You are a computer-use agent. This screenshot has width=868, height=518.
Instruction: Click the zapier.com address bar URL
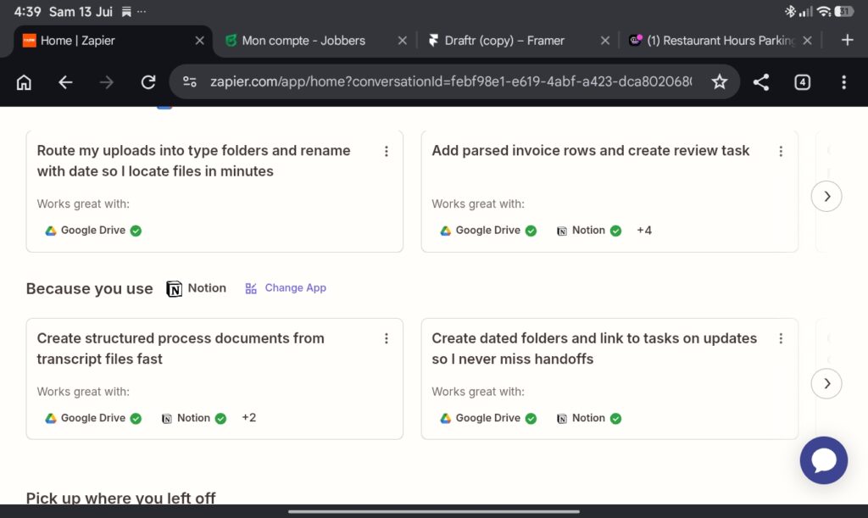[x=451, y=82]
